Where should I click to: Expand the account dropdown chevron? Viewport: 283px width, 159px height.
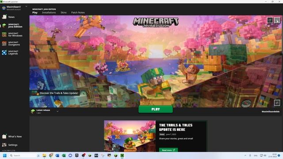(x=27, y=6)
